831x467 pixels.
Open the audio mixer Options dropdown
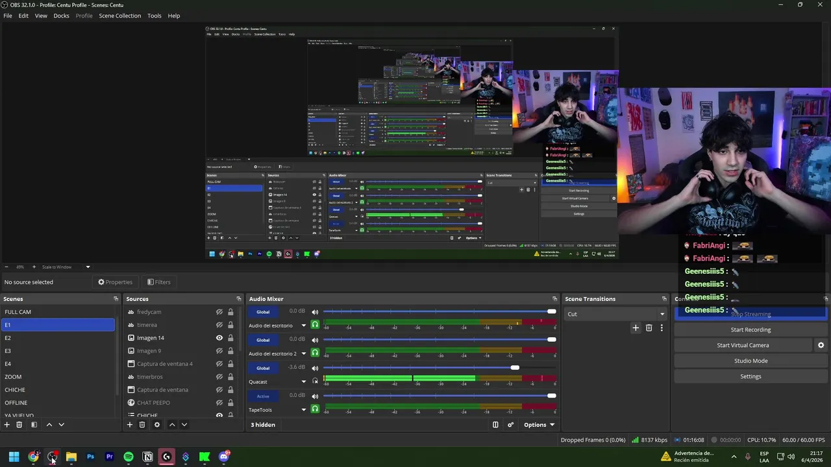539,425
